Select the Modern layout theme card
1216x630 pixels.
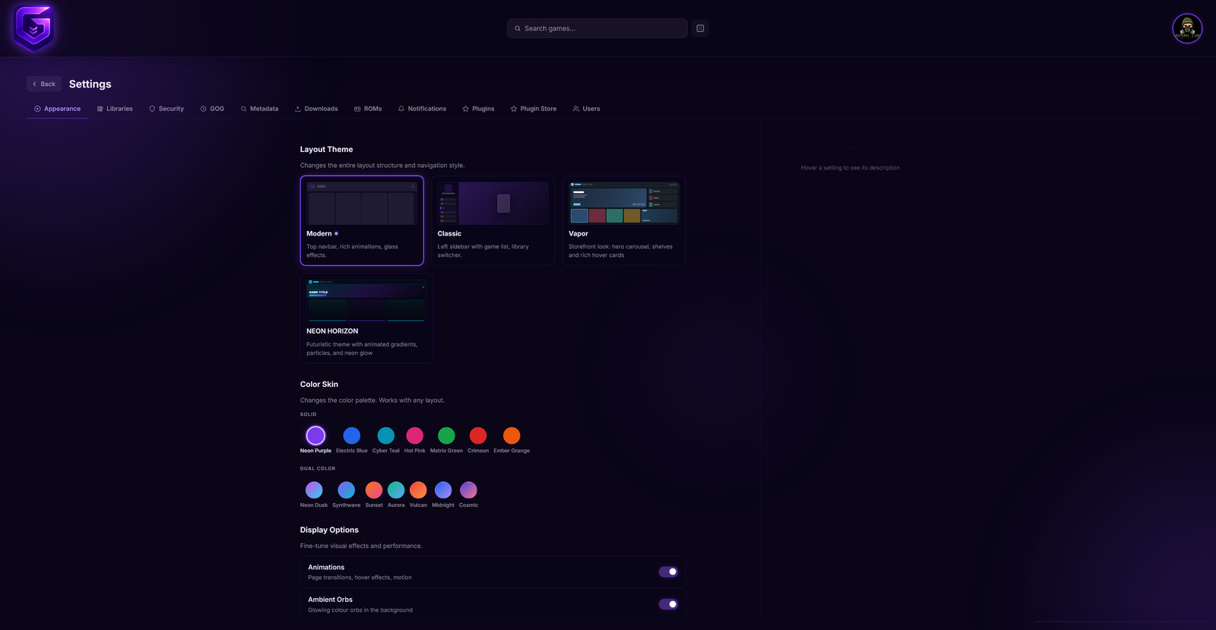[362, 220]
